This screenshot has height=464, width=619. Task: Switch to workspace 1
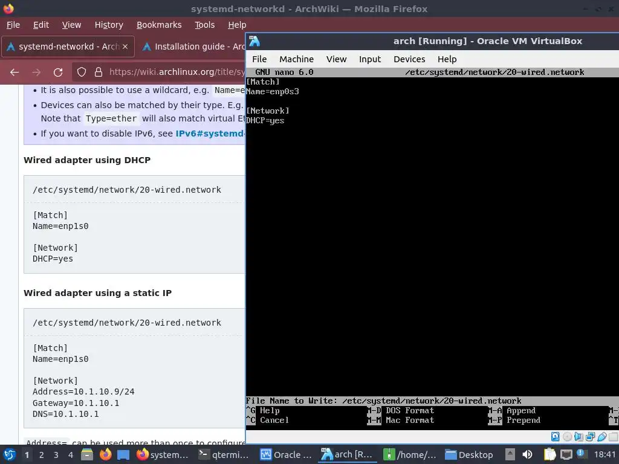tap(27, 455)
